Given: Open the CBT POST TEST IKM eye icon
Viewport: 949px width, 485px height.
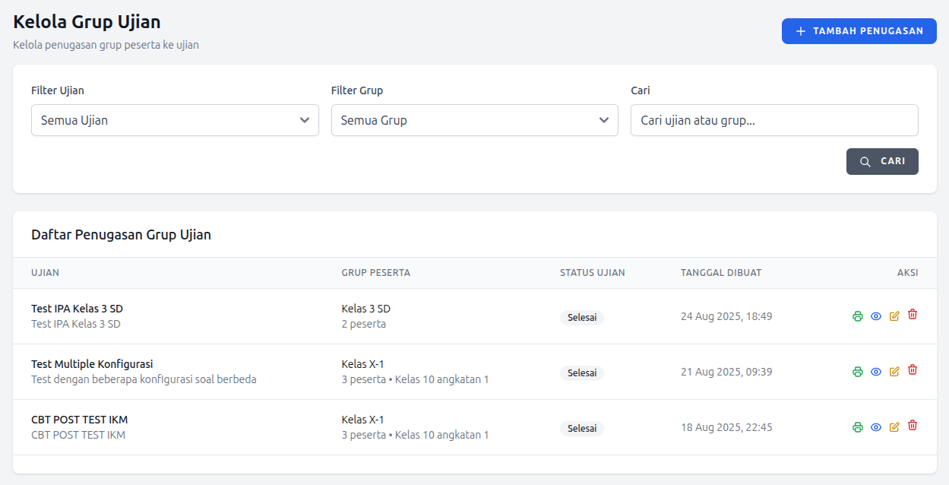Looking at the screenshot, I should click(876, 426).
